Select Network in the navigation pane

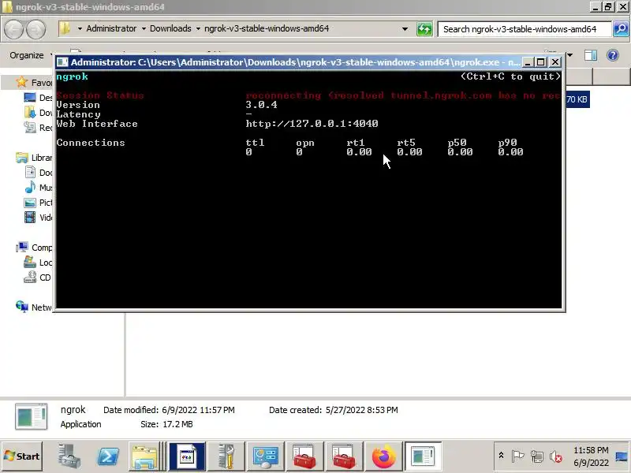point(34,307)
